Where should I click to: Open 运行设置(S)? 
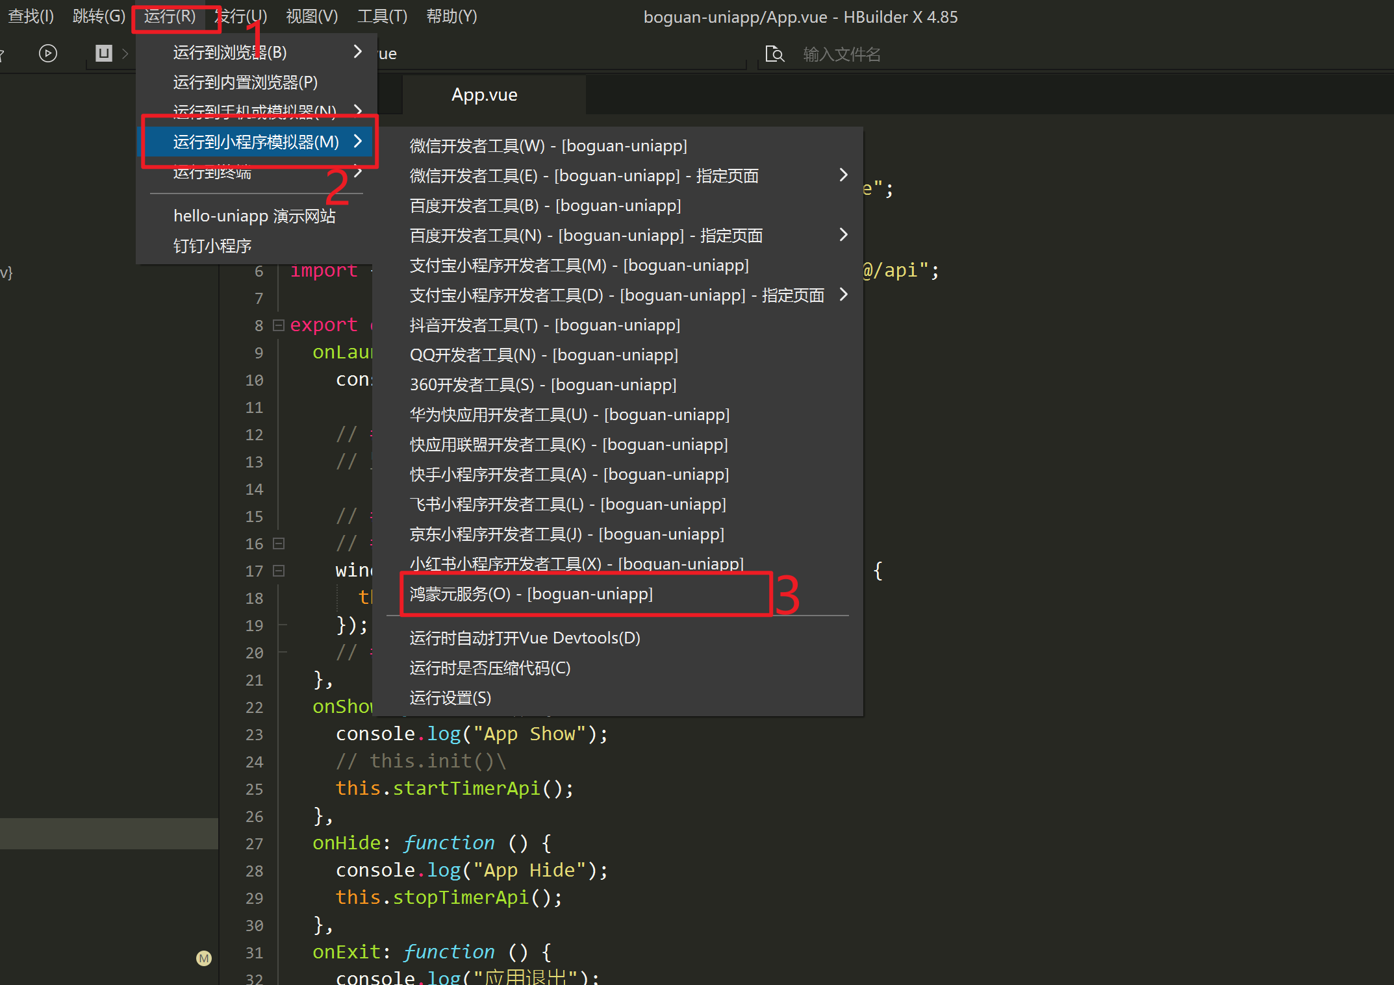450,698
